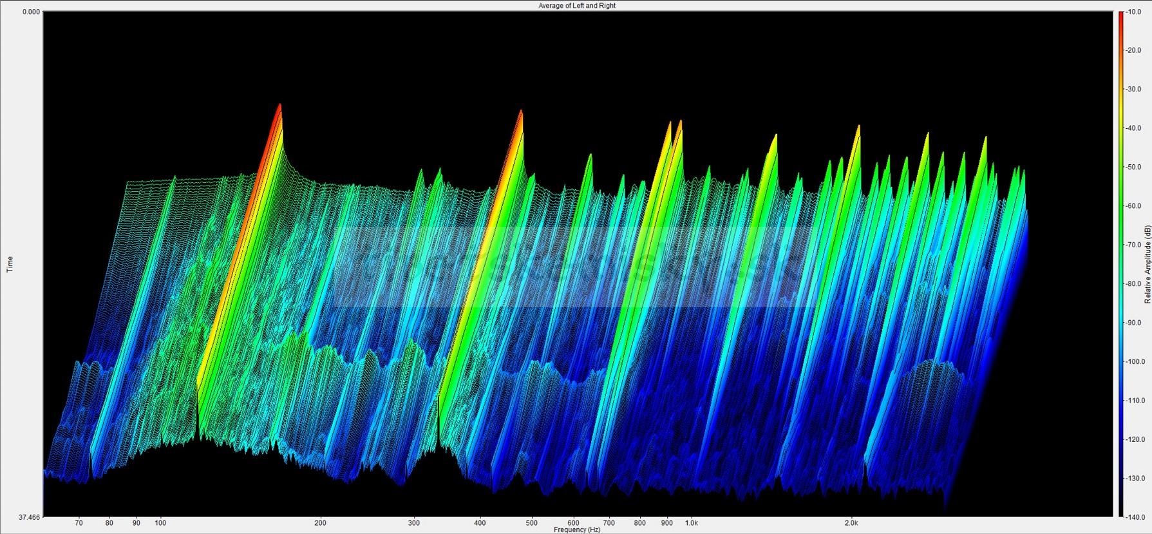Click the 200 frequency tick label
The width and height of the screenshot is (1152, 534).
coord(320,523)
